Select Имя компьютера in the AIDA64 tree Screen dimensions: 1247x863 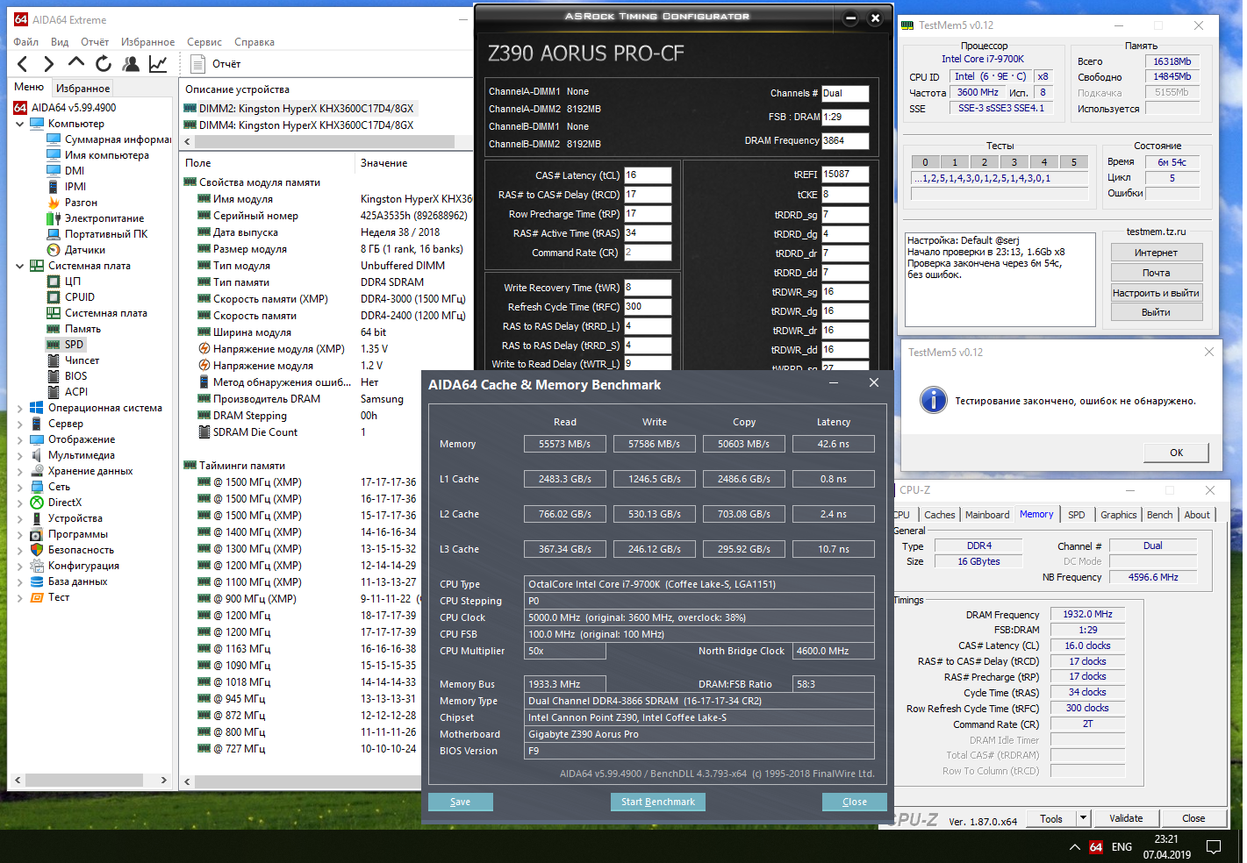point(107,155)
